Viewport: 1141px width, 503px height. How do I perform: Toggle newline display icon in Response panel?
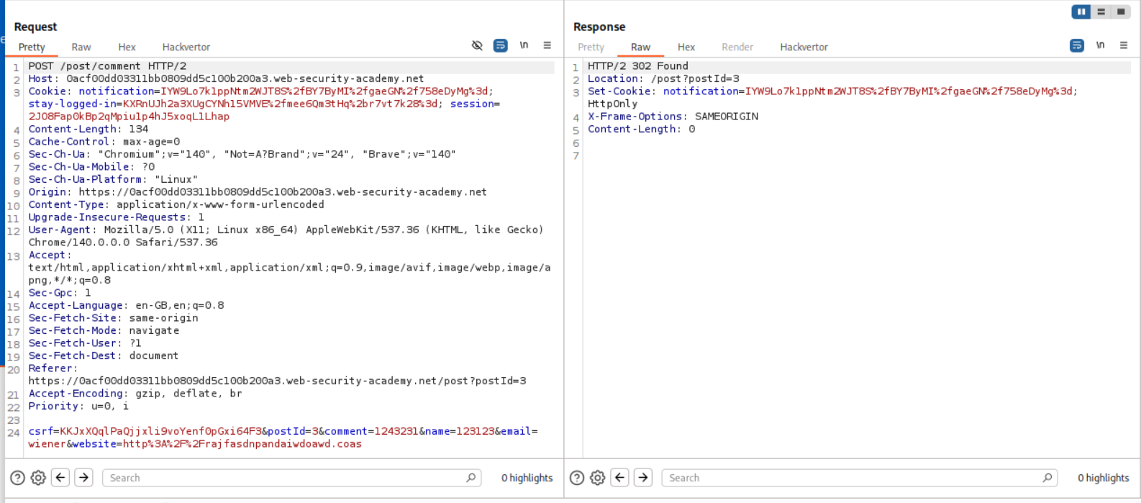tap(1100, 45)
